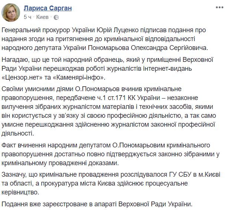225x210 pixels.
Task: Click the paragraph starting with Нагадаю
Action: 107,69
